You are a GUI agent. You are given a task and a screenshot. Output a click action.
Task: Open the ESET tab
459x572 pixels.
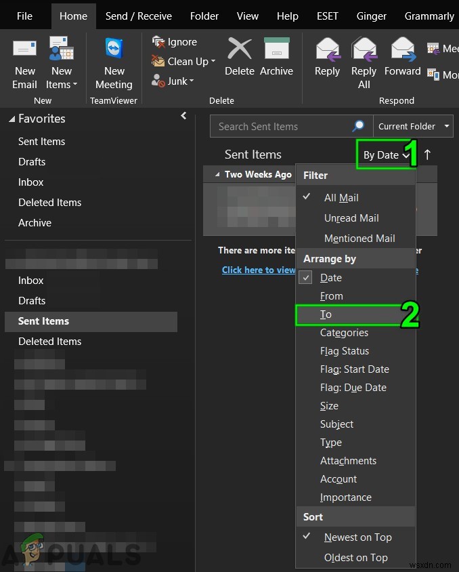point(328,16)
